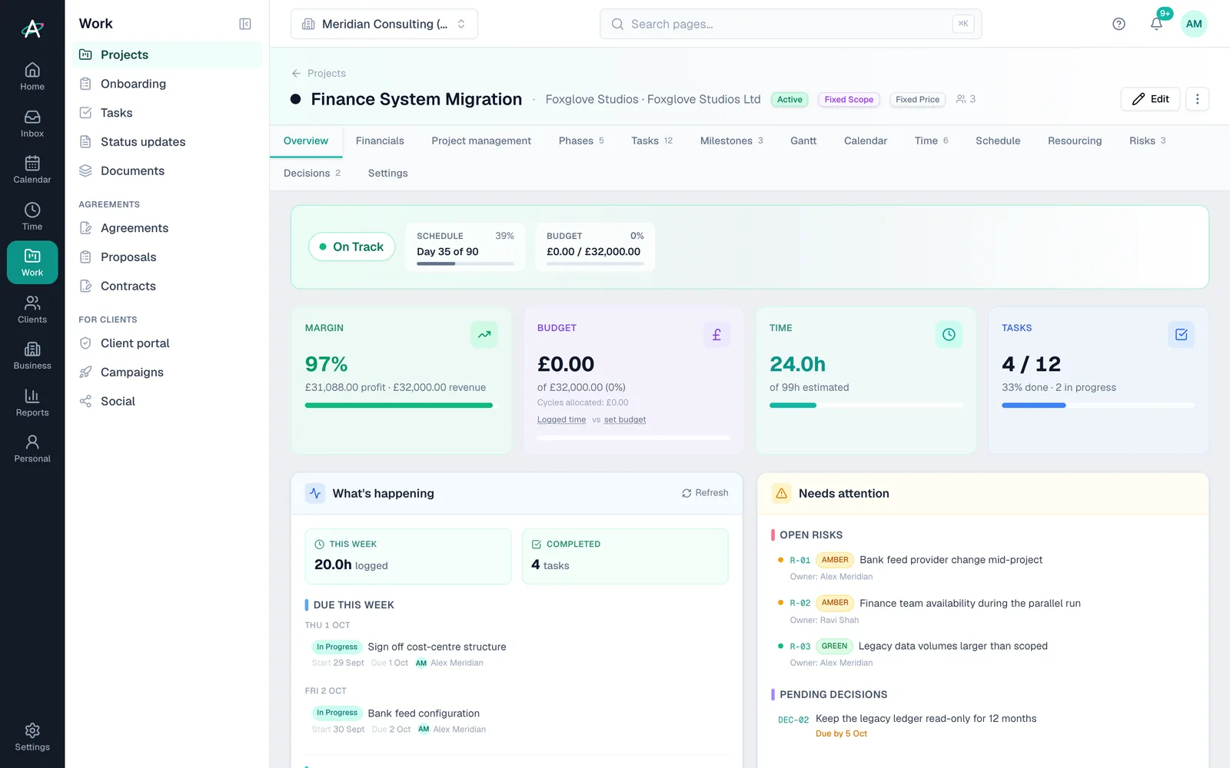Open Personal section icon
1230x768 pixels.
click(32, 449)
